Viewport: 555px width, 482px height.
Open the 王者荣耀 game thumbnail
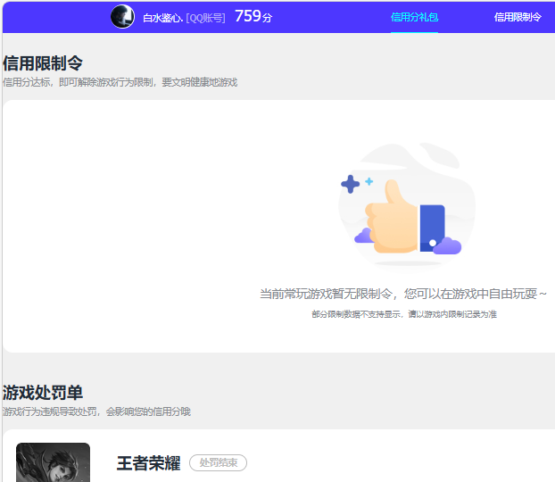(54, 461)
